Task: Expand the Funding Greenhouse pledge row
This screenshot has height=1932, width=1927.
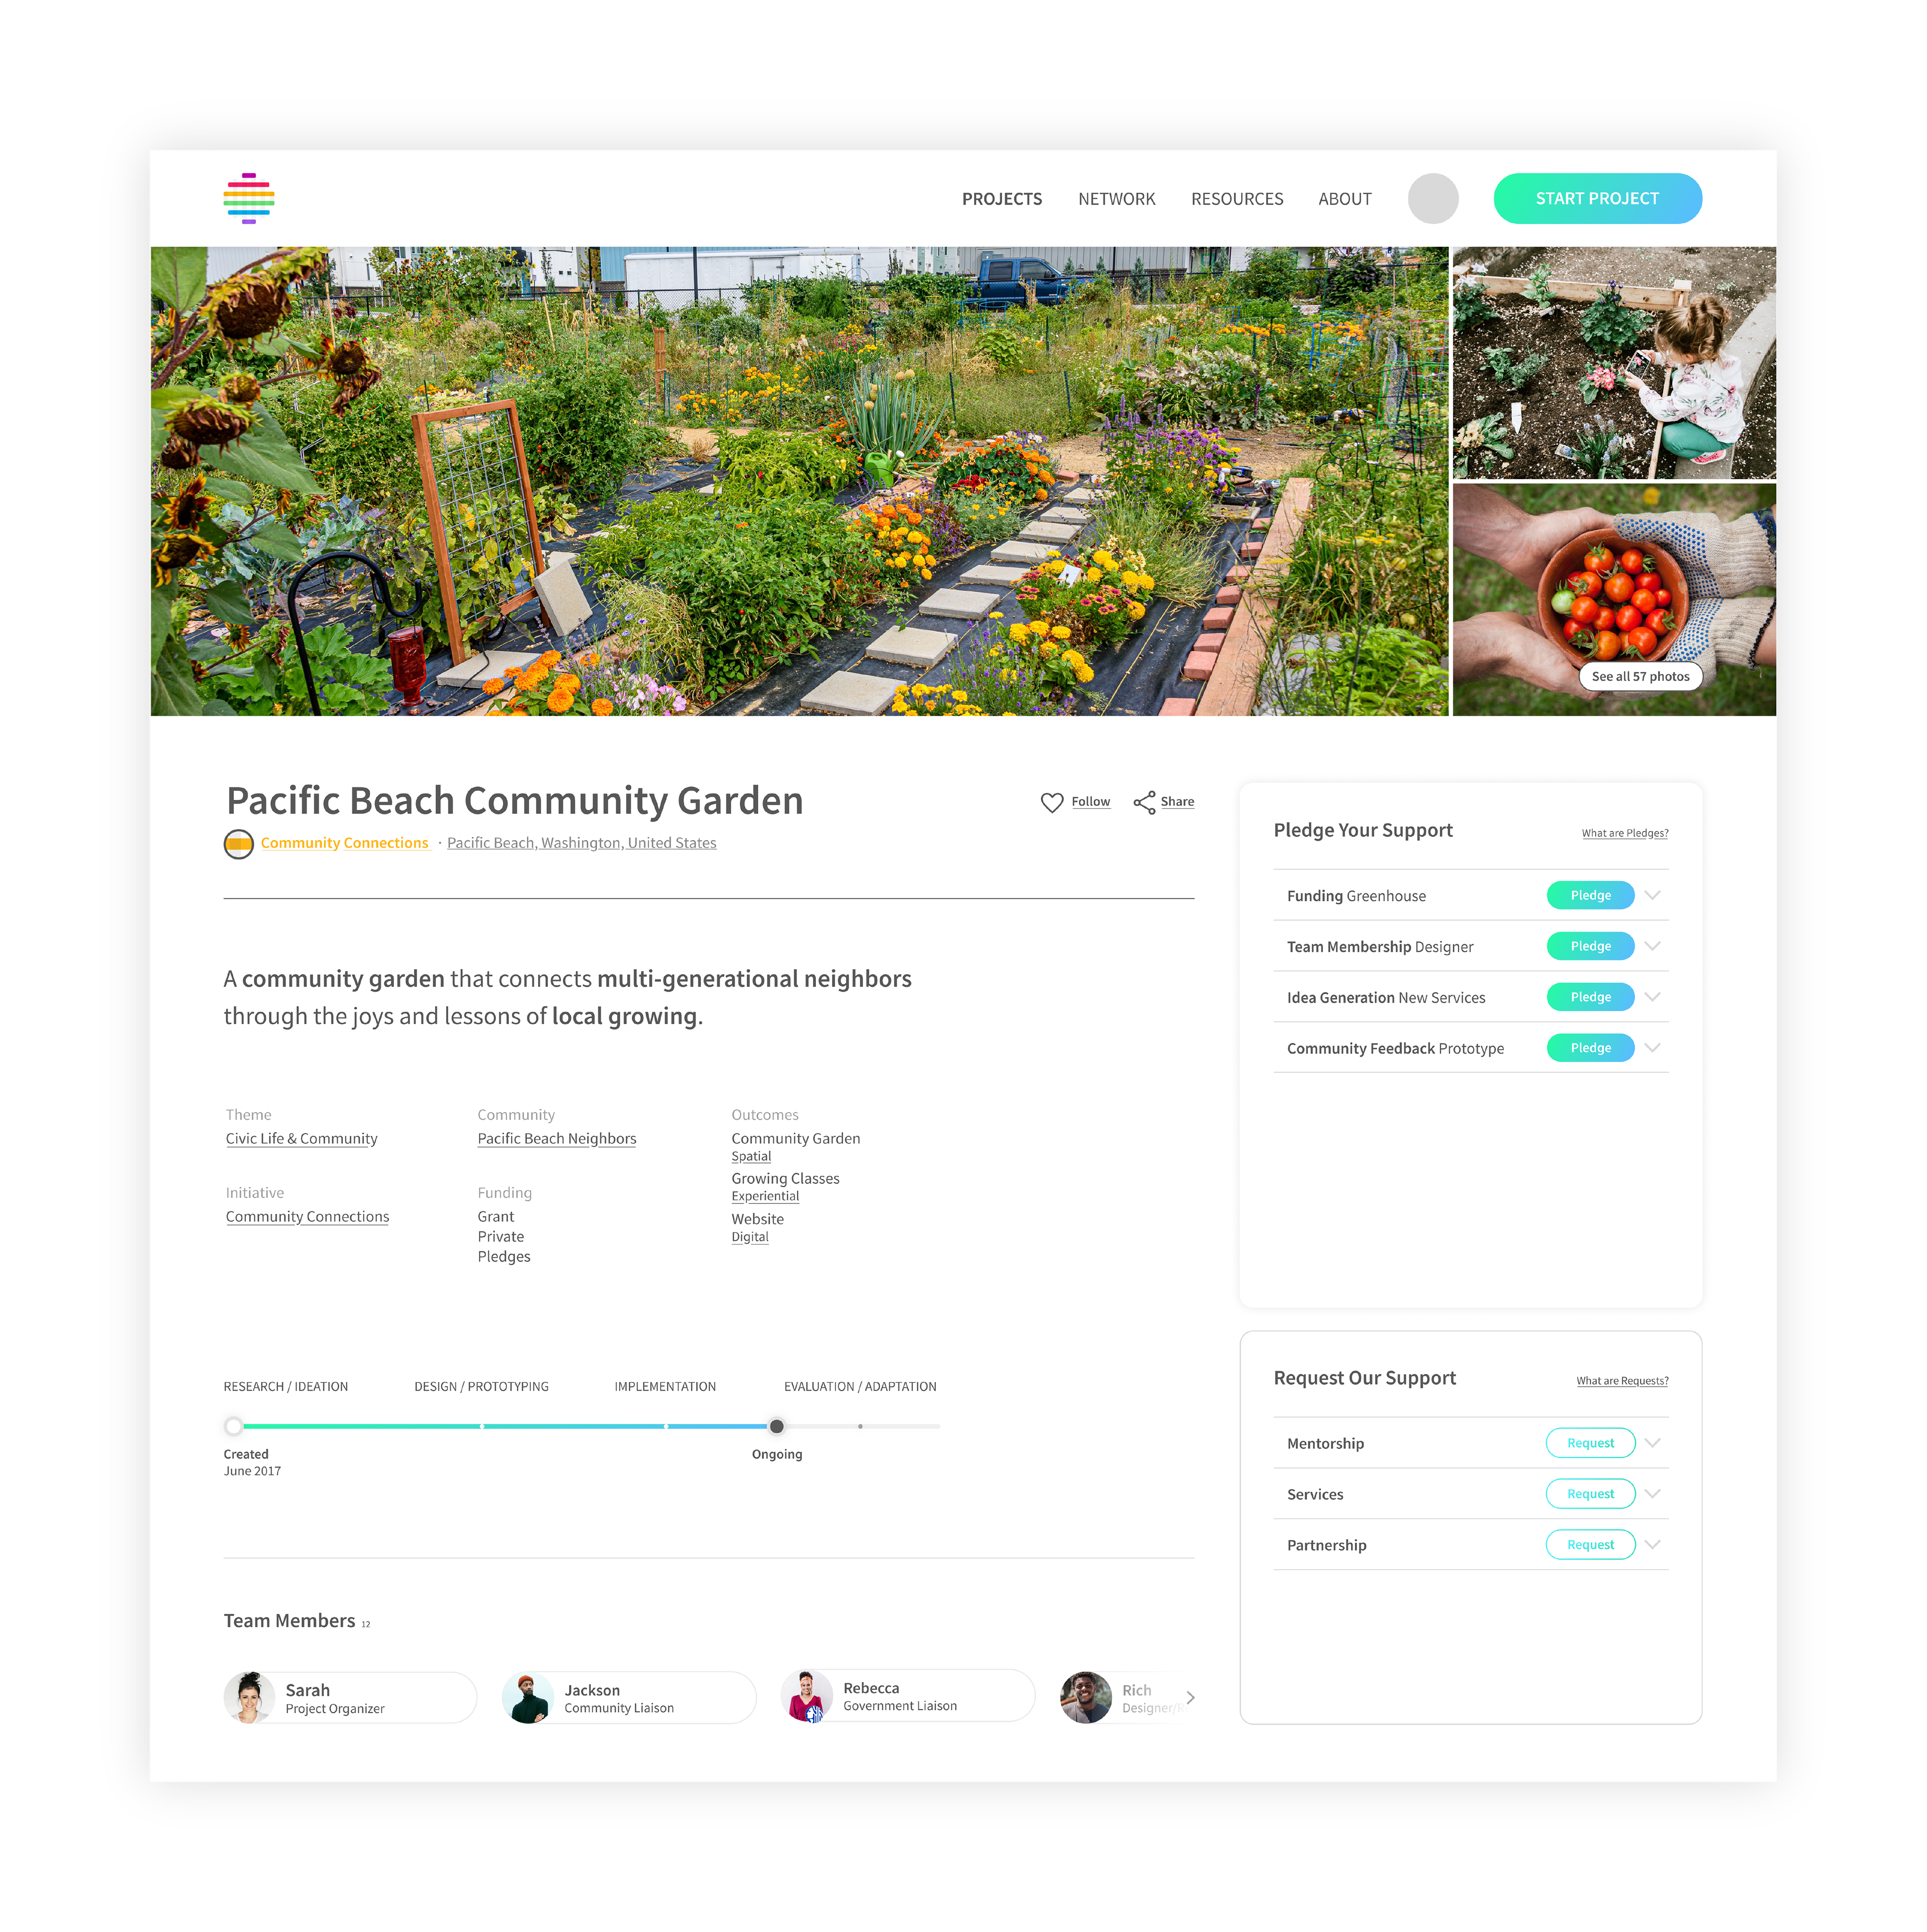Action: point(1652,895)
